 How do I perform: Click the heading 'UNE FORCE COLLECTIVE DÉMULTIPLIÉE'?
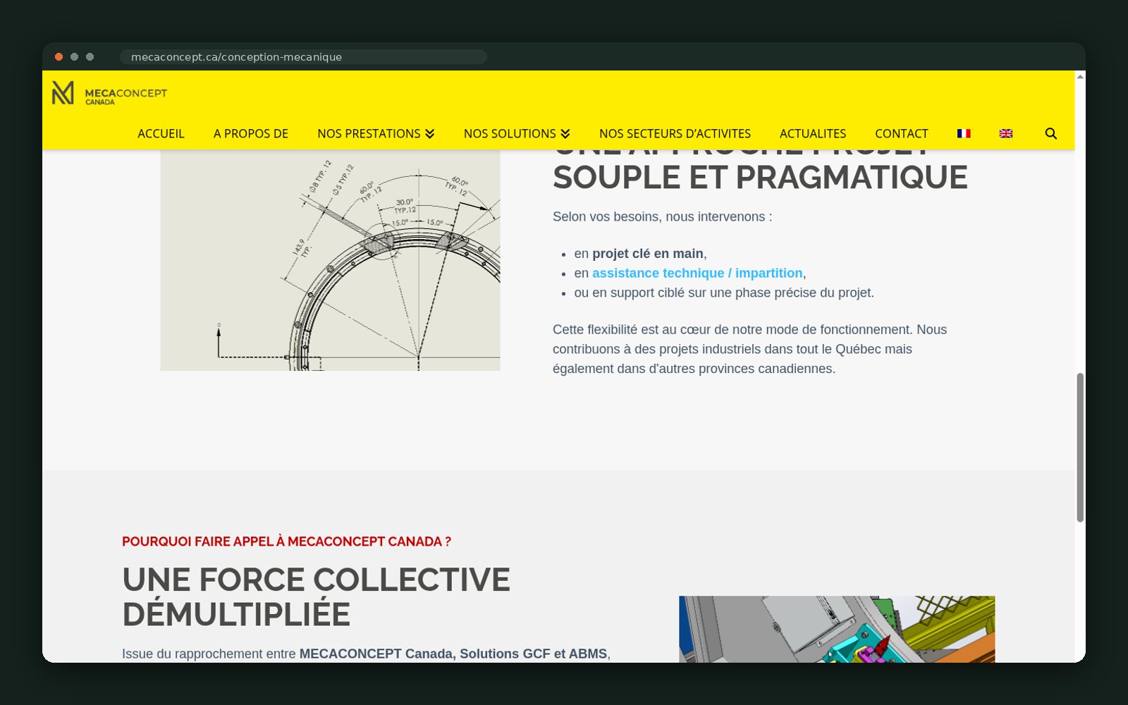316,596
